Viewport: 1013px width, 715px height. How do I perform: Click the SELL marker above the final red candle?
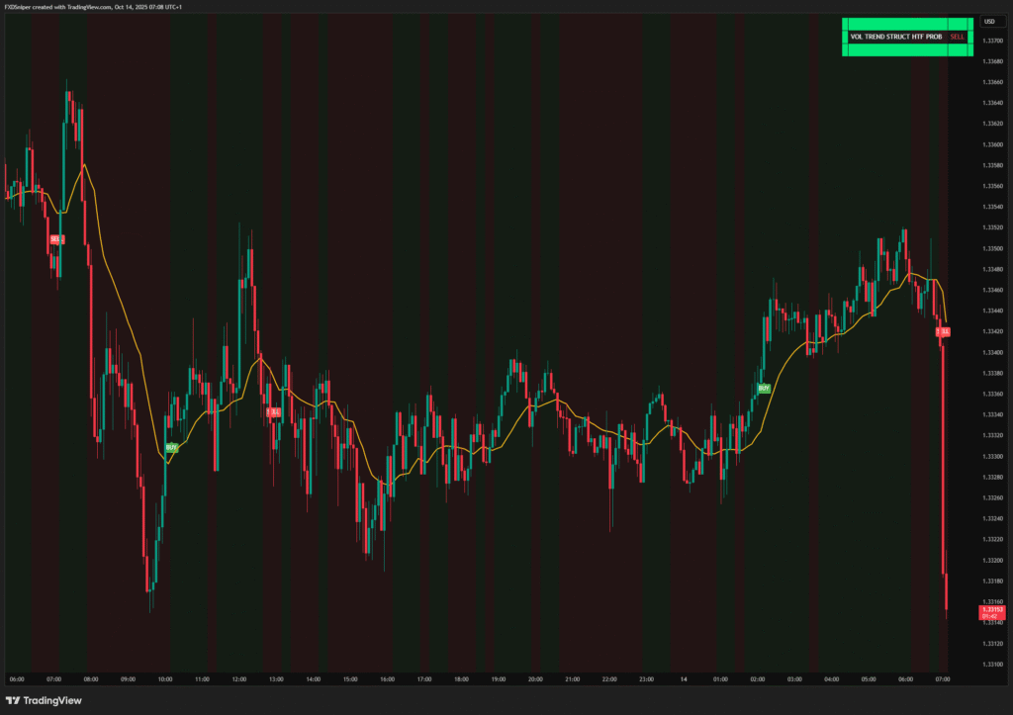(x=943, y=332)
